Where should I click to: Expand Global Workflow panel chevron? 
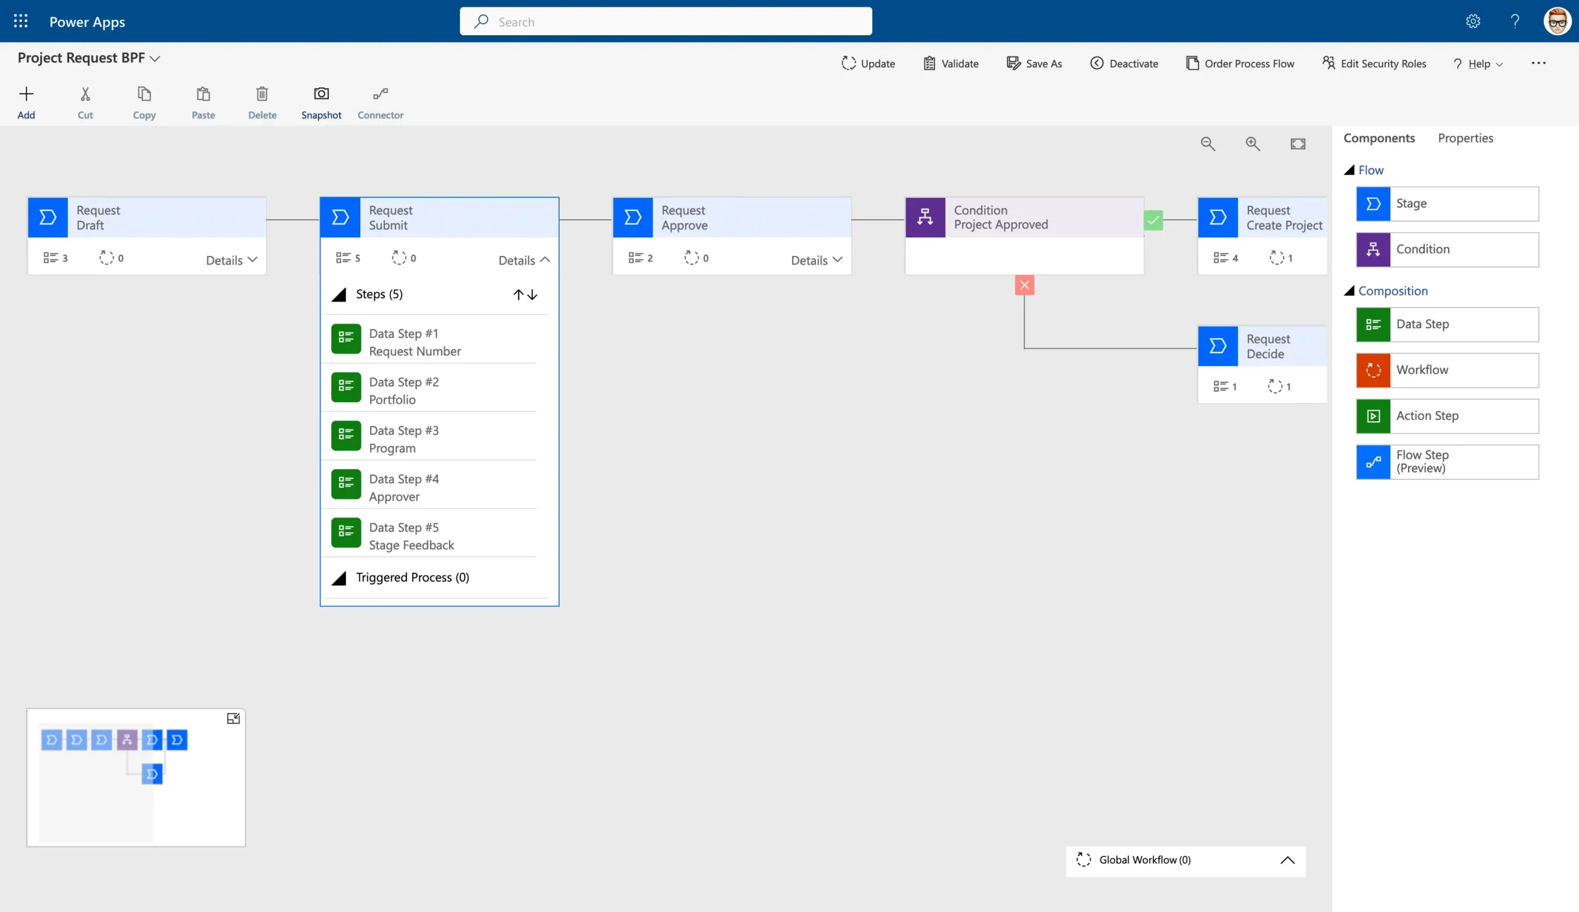(x=1287, y=861)
